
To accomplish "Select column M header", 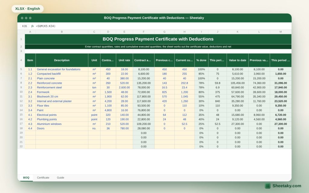I will click(x=281, y=32).
